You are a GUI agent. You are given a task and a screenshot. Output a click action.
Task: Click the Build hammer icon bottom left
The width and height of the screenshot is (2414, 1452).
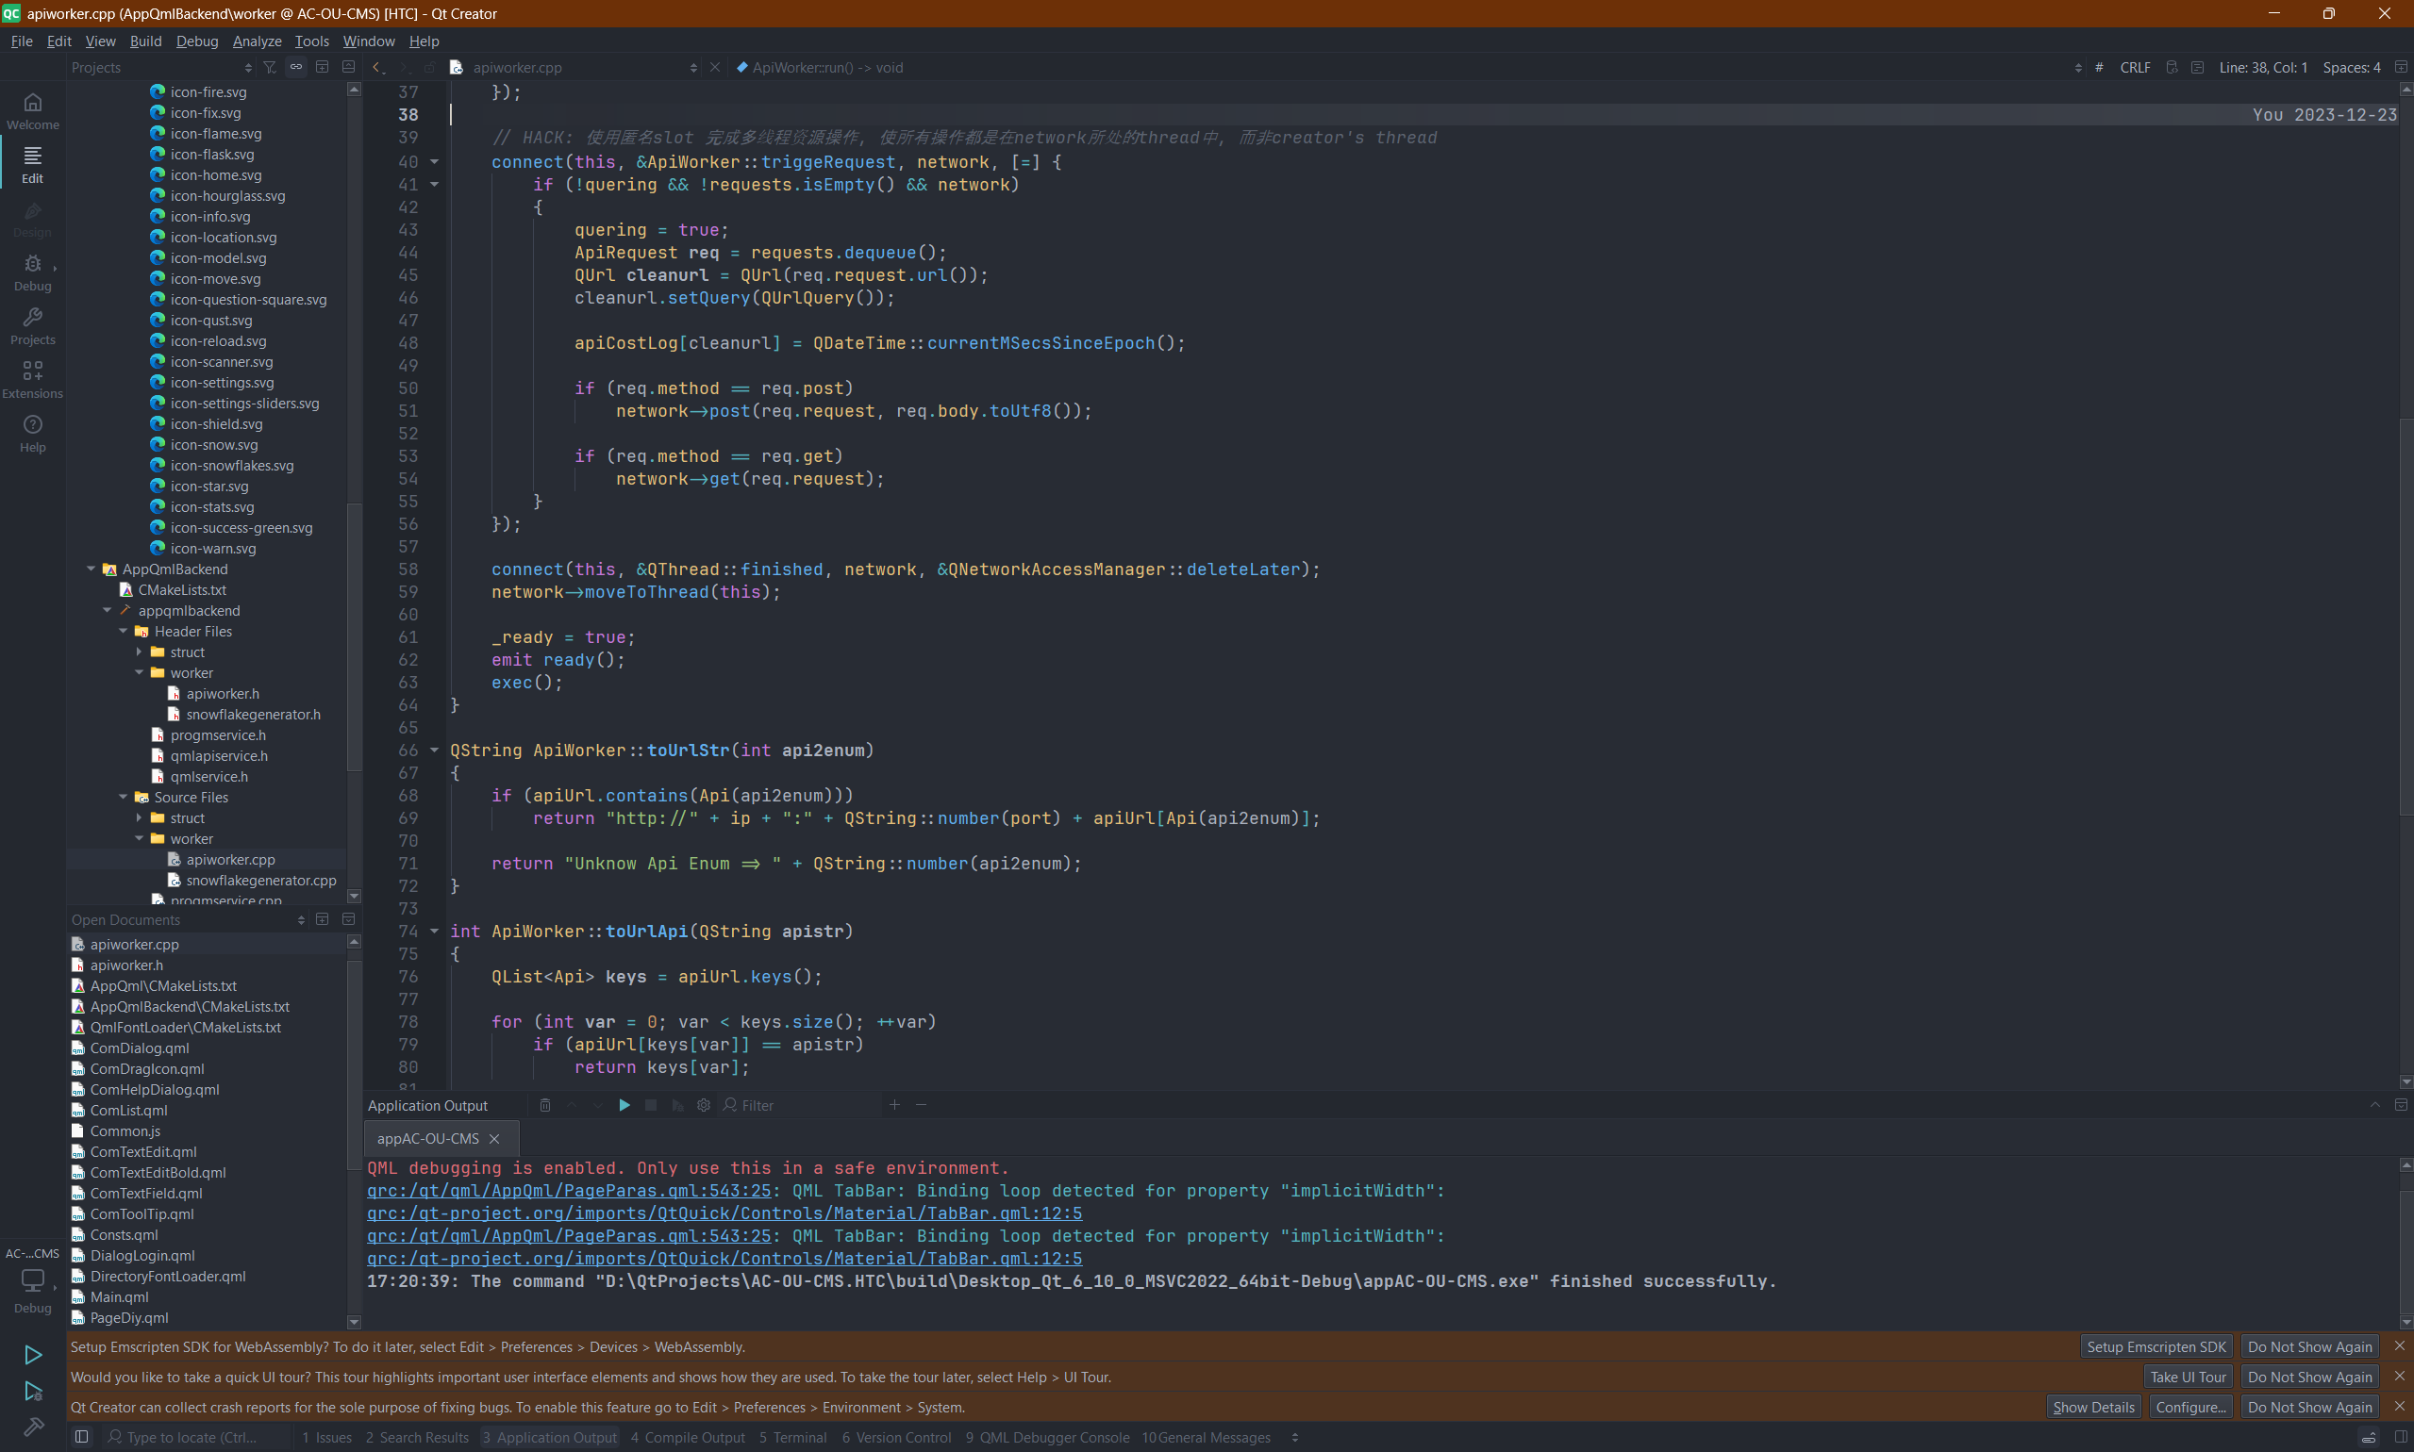coord(32,1427)
